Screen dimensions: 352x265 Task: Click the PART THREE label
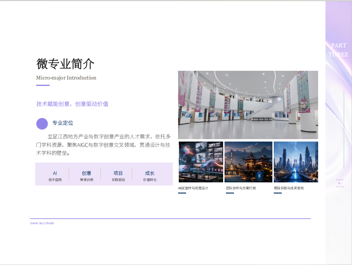[338, 50]
